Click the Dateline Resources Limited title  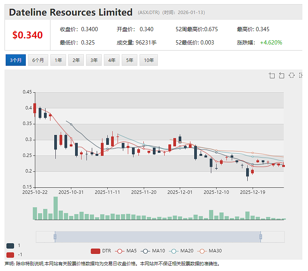pos(71,12)
